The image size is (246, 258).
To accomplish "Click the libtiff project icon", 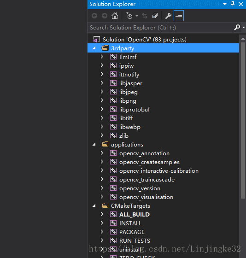I will 113,118.
